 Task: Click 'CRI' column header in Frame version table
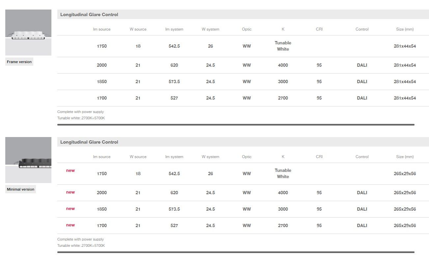[x=319, y=29]
